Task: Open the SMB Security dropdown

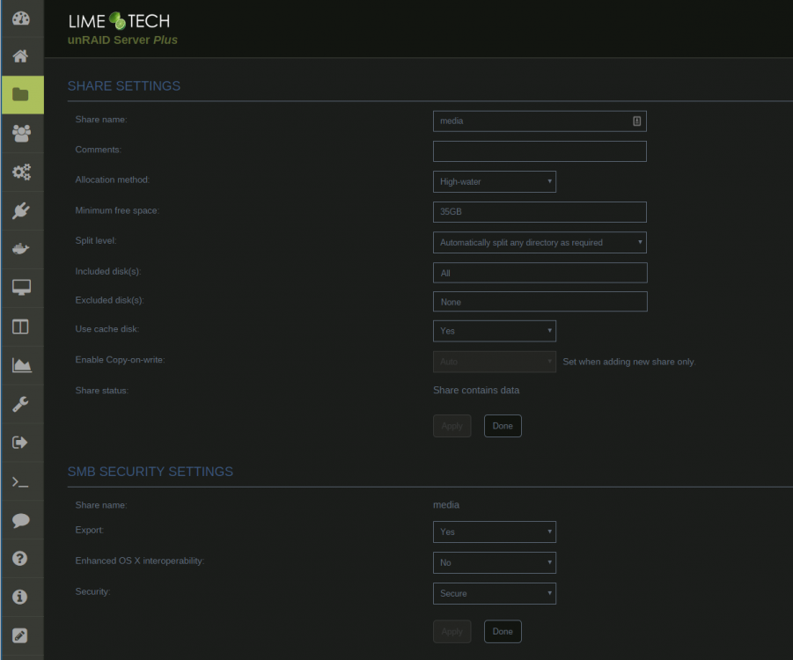Action: coord(494,593)
